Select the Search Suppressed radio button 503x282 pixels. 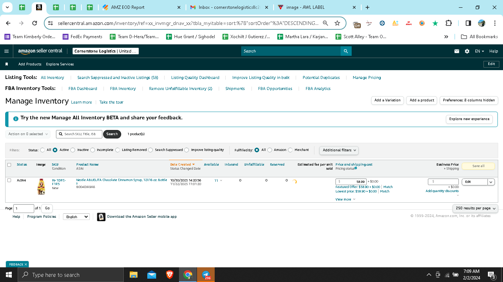150,150
